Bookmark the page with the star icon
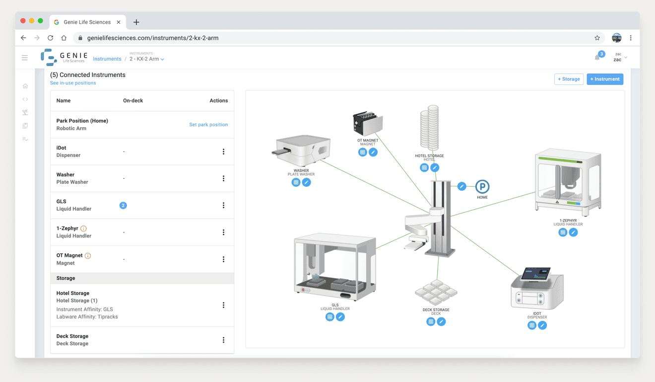Viewport: 655px width, 382px height. (597, 38)
